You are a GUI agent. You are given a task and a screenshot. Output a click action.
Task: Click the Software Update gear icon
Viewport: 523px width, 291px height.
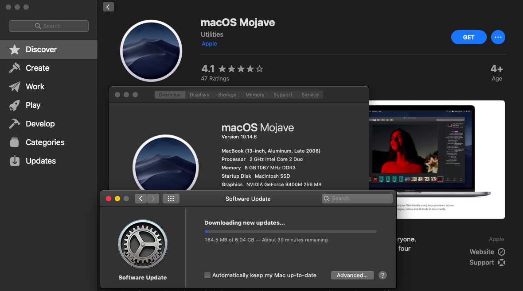pos(143,245)
